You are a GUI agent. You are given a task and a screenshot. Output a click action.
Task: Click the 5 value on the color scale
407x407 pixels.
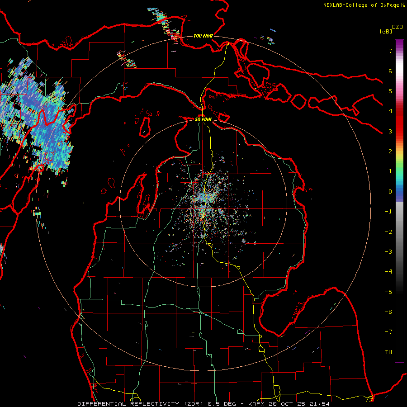pyautogui.click(x=390, y=91)
